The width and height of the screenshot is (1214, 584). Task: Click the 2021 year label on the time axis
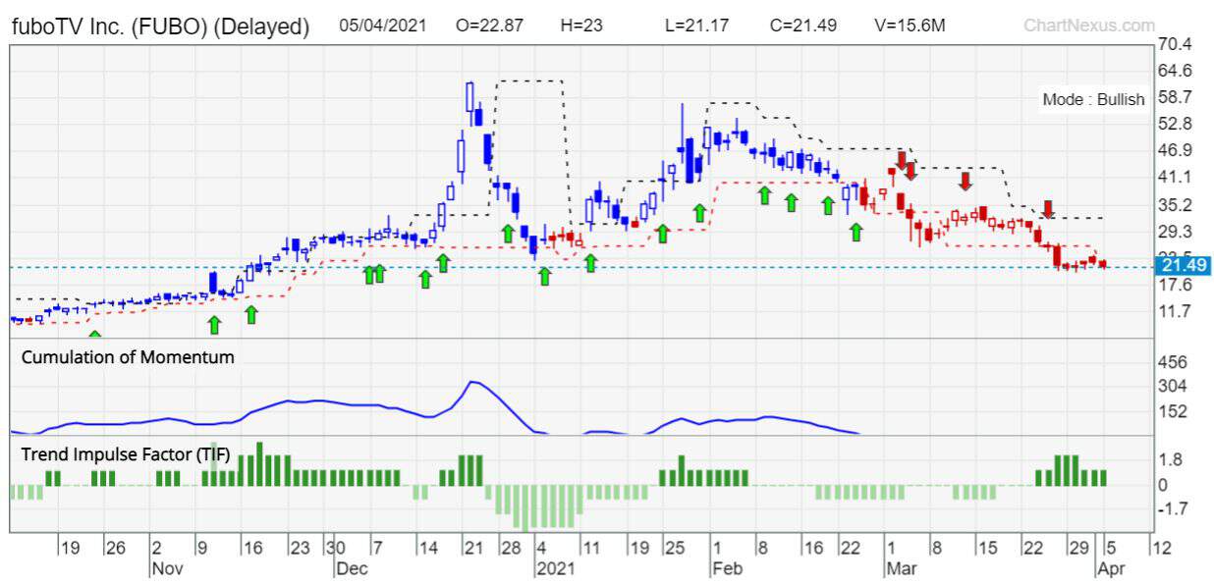[x=555, y=568]
